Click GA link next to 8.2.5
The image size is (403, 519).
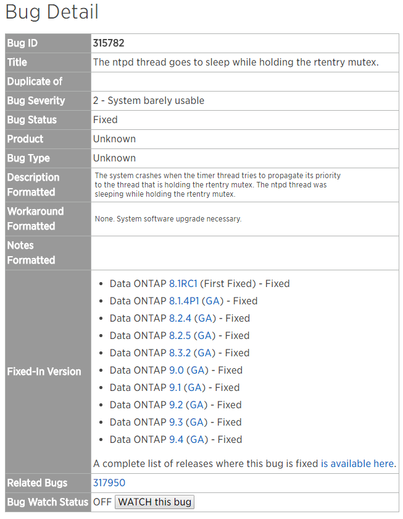click(x=204, y=335)
